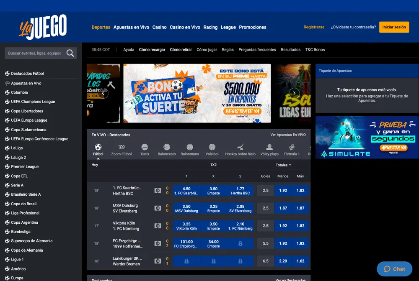The width and height of the screenshot is (419, 281).
Task: Open the Simulate promo banner
Action: (x=367, y=137)
